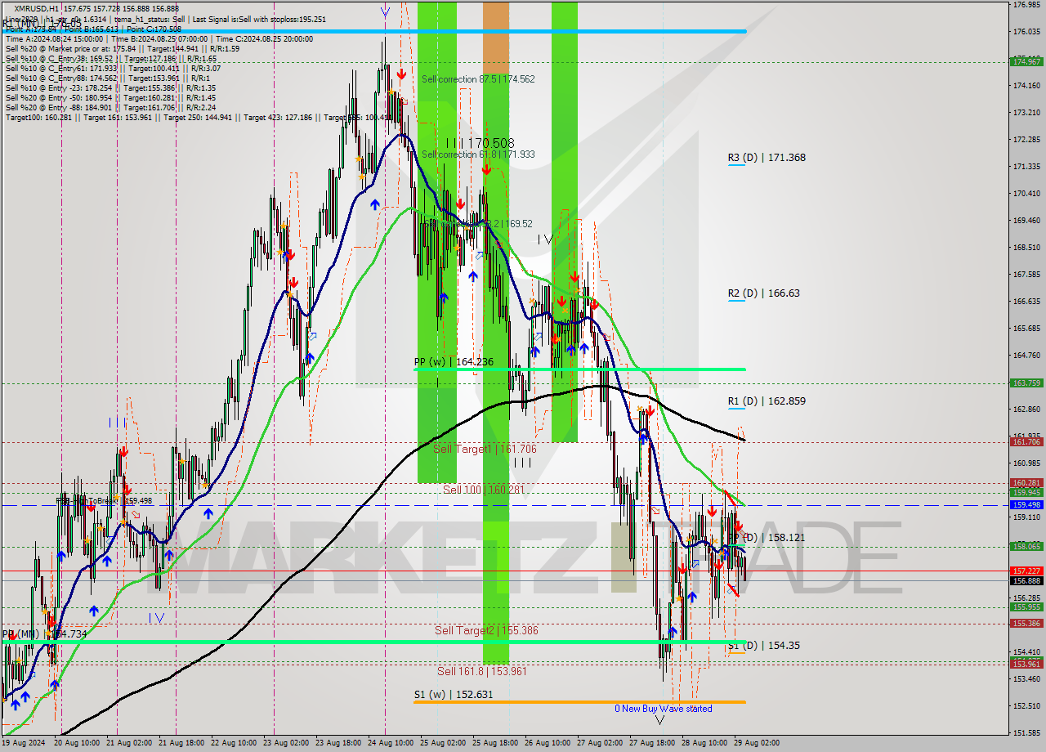Image resolution: width=1046 pixels, height=752 pixels.
Task: Click the red 155.386 price tag on axis
Action: click(1026, 624)
